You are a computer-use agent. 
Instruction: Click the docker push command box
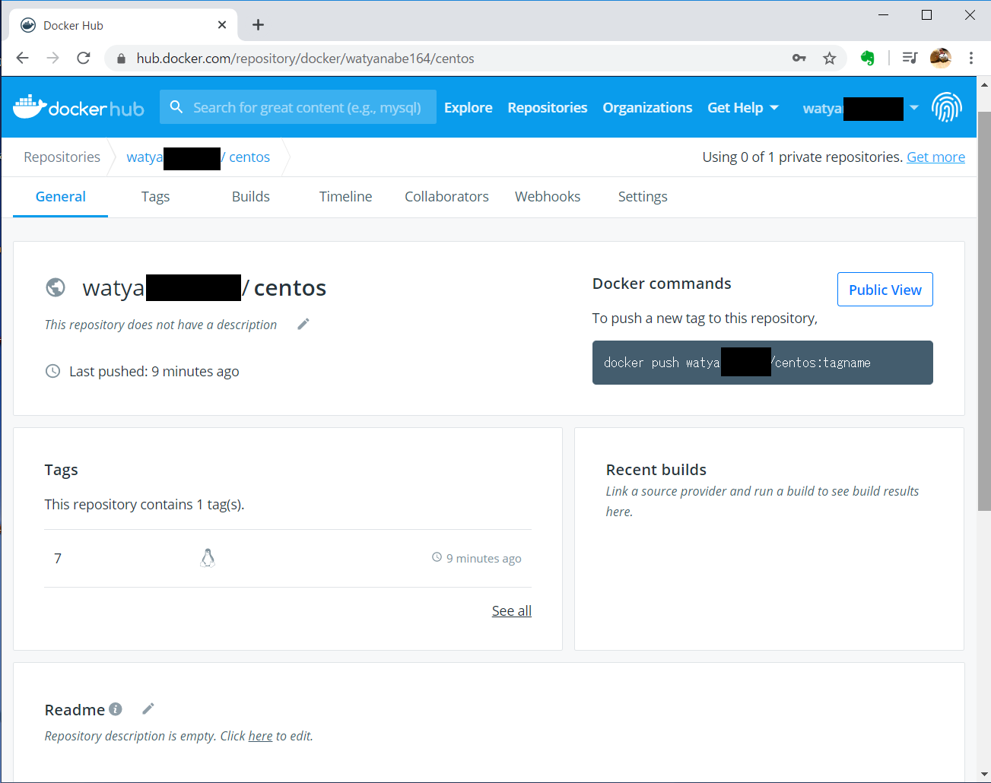pyautogui.click(x=763, y=363)
